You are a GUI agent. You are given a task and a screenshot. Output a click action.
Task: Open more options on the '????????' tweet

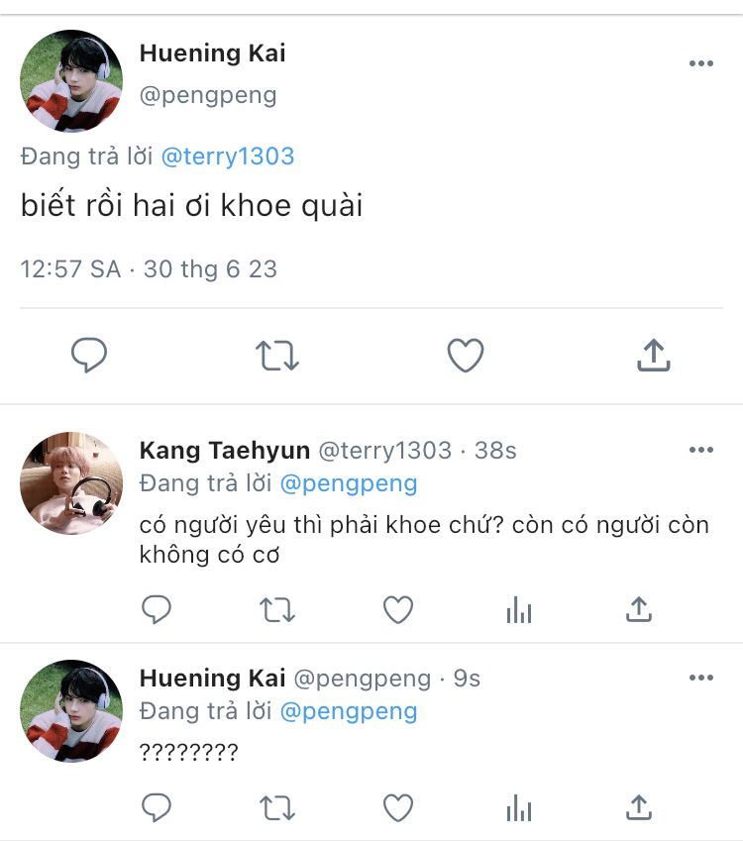pyautogui.click(x=700, y=679)
